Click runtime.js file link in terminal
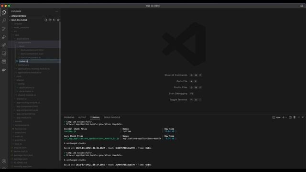The width and height of the screenshot is (306, 172). [70, 131]
